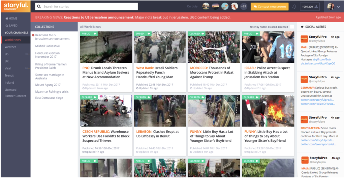This screenshot has height=179, width=345.
Task: Open the Morocco protest story headline
Action: tap(212, 73)
